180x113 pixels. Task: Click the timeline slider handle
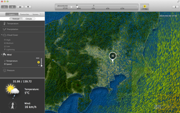77,7
